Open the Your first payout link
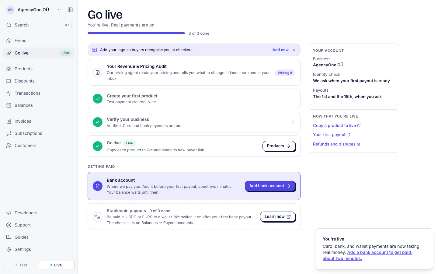The height and width of the screenshot is (274, 438). [x=332, y=135]
